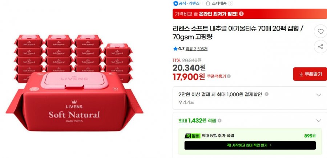Open the 스타배송 arrow chevron
The height and width of the screenshot is (158, 327).
[x=230, y=3]
